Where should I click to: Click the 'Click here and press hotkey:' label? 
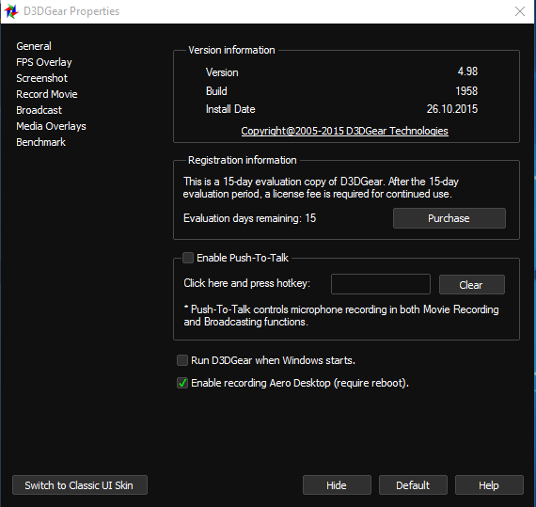coord(246,283)
